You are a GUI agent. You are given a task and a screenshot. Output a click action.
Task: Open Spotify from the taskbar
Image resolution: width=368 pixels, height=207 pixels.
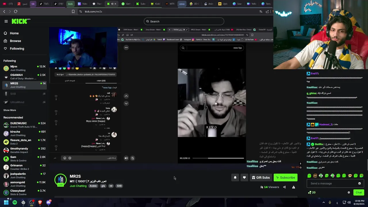pos(15,202)
